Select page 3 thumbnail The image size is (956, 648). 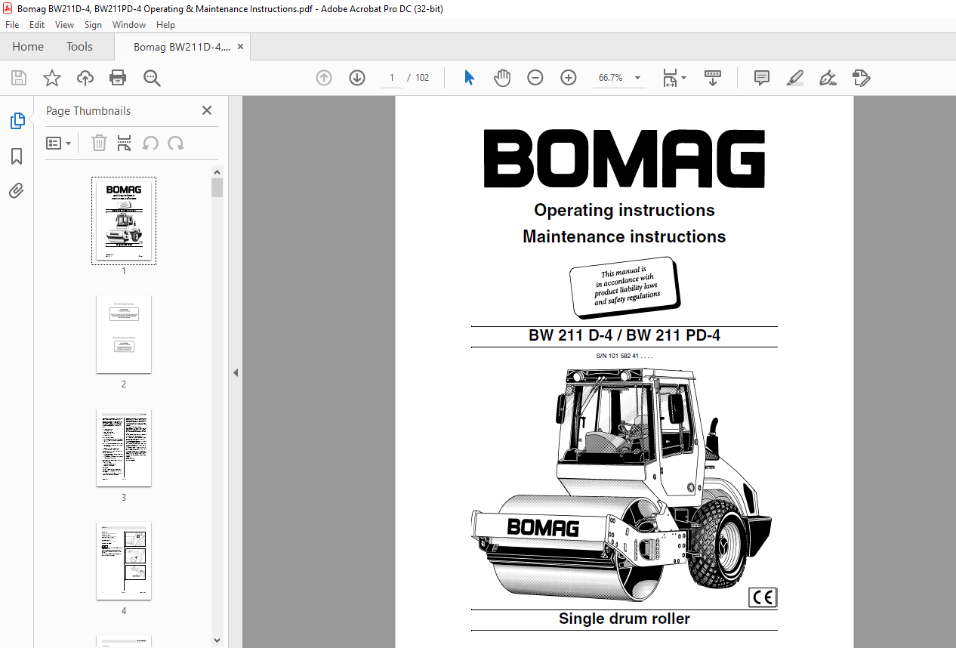124,448
